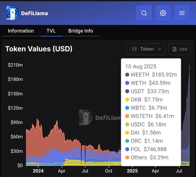Click the 23 token count badge
The height and width of the screenshot is (177, 196).
(x=134, y=49)
